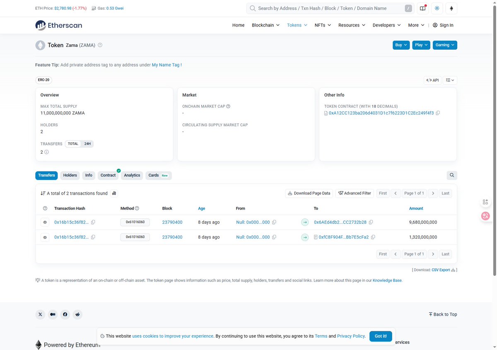Viewport: 497px width, 350px height.
Task: Click the Onchain Market Cap help icon
Action: [x=228, y=106]
